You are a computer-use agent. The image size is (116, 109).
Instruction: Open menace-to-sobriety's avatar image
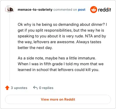[10, 9]
